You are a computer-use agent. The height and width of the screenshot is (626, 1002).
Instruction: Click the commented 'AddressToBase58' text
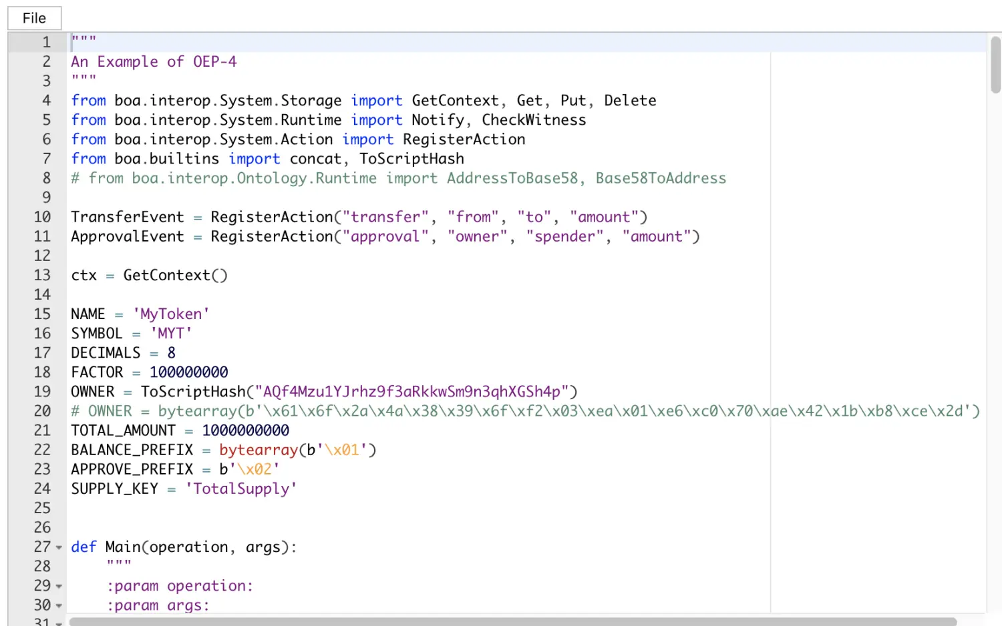pyautogui.click(x=512, y=178)
